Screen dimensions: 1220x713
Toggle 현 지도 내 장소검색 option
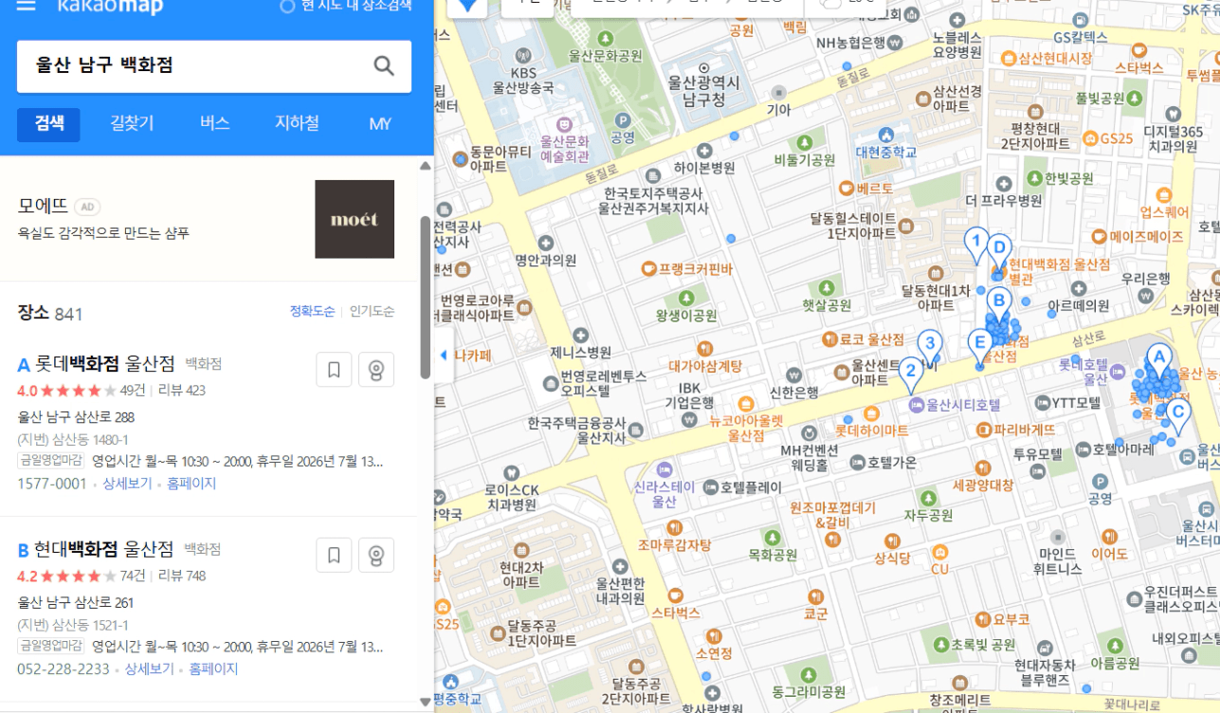coord(346,6)
